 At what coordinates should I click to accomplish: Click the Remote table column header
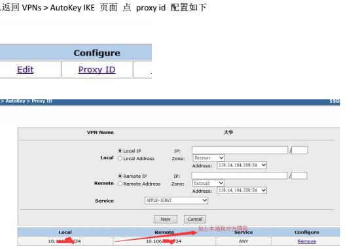click(164, 232)
